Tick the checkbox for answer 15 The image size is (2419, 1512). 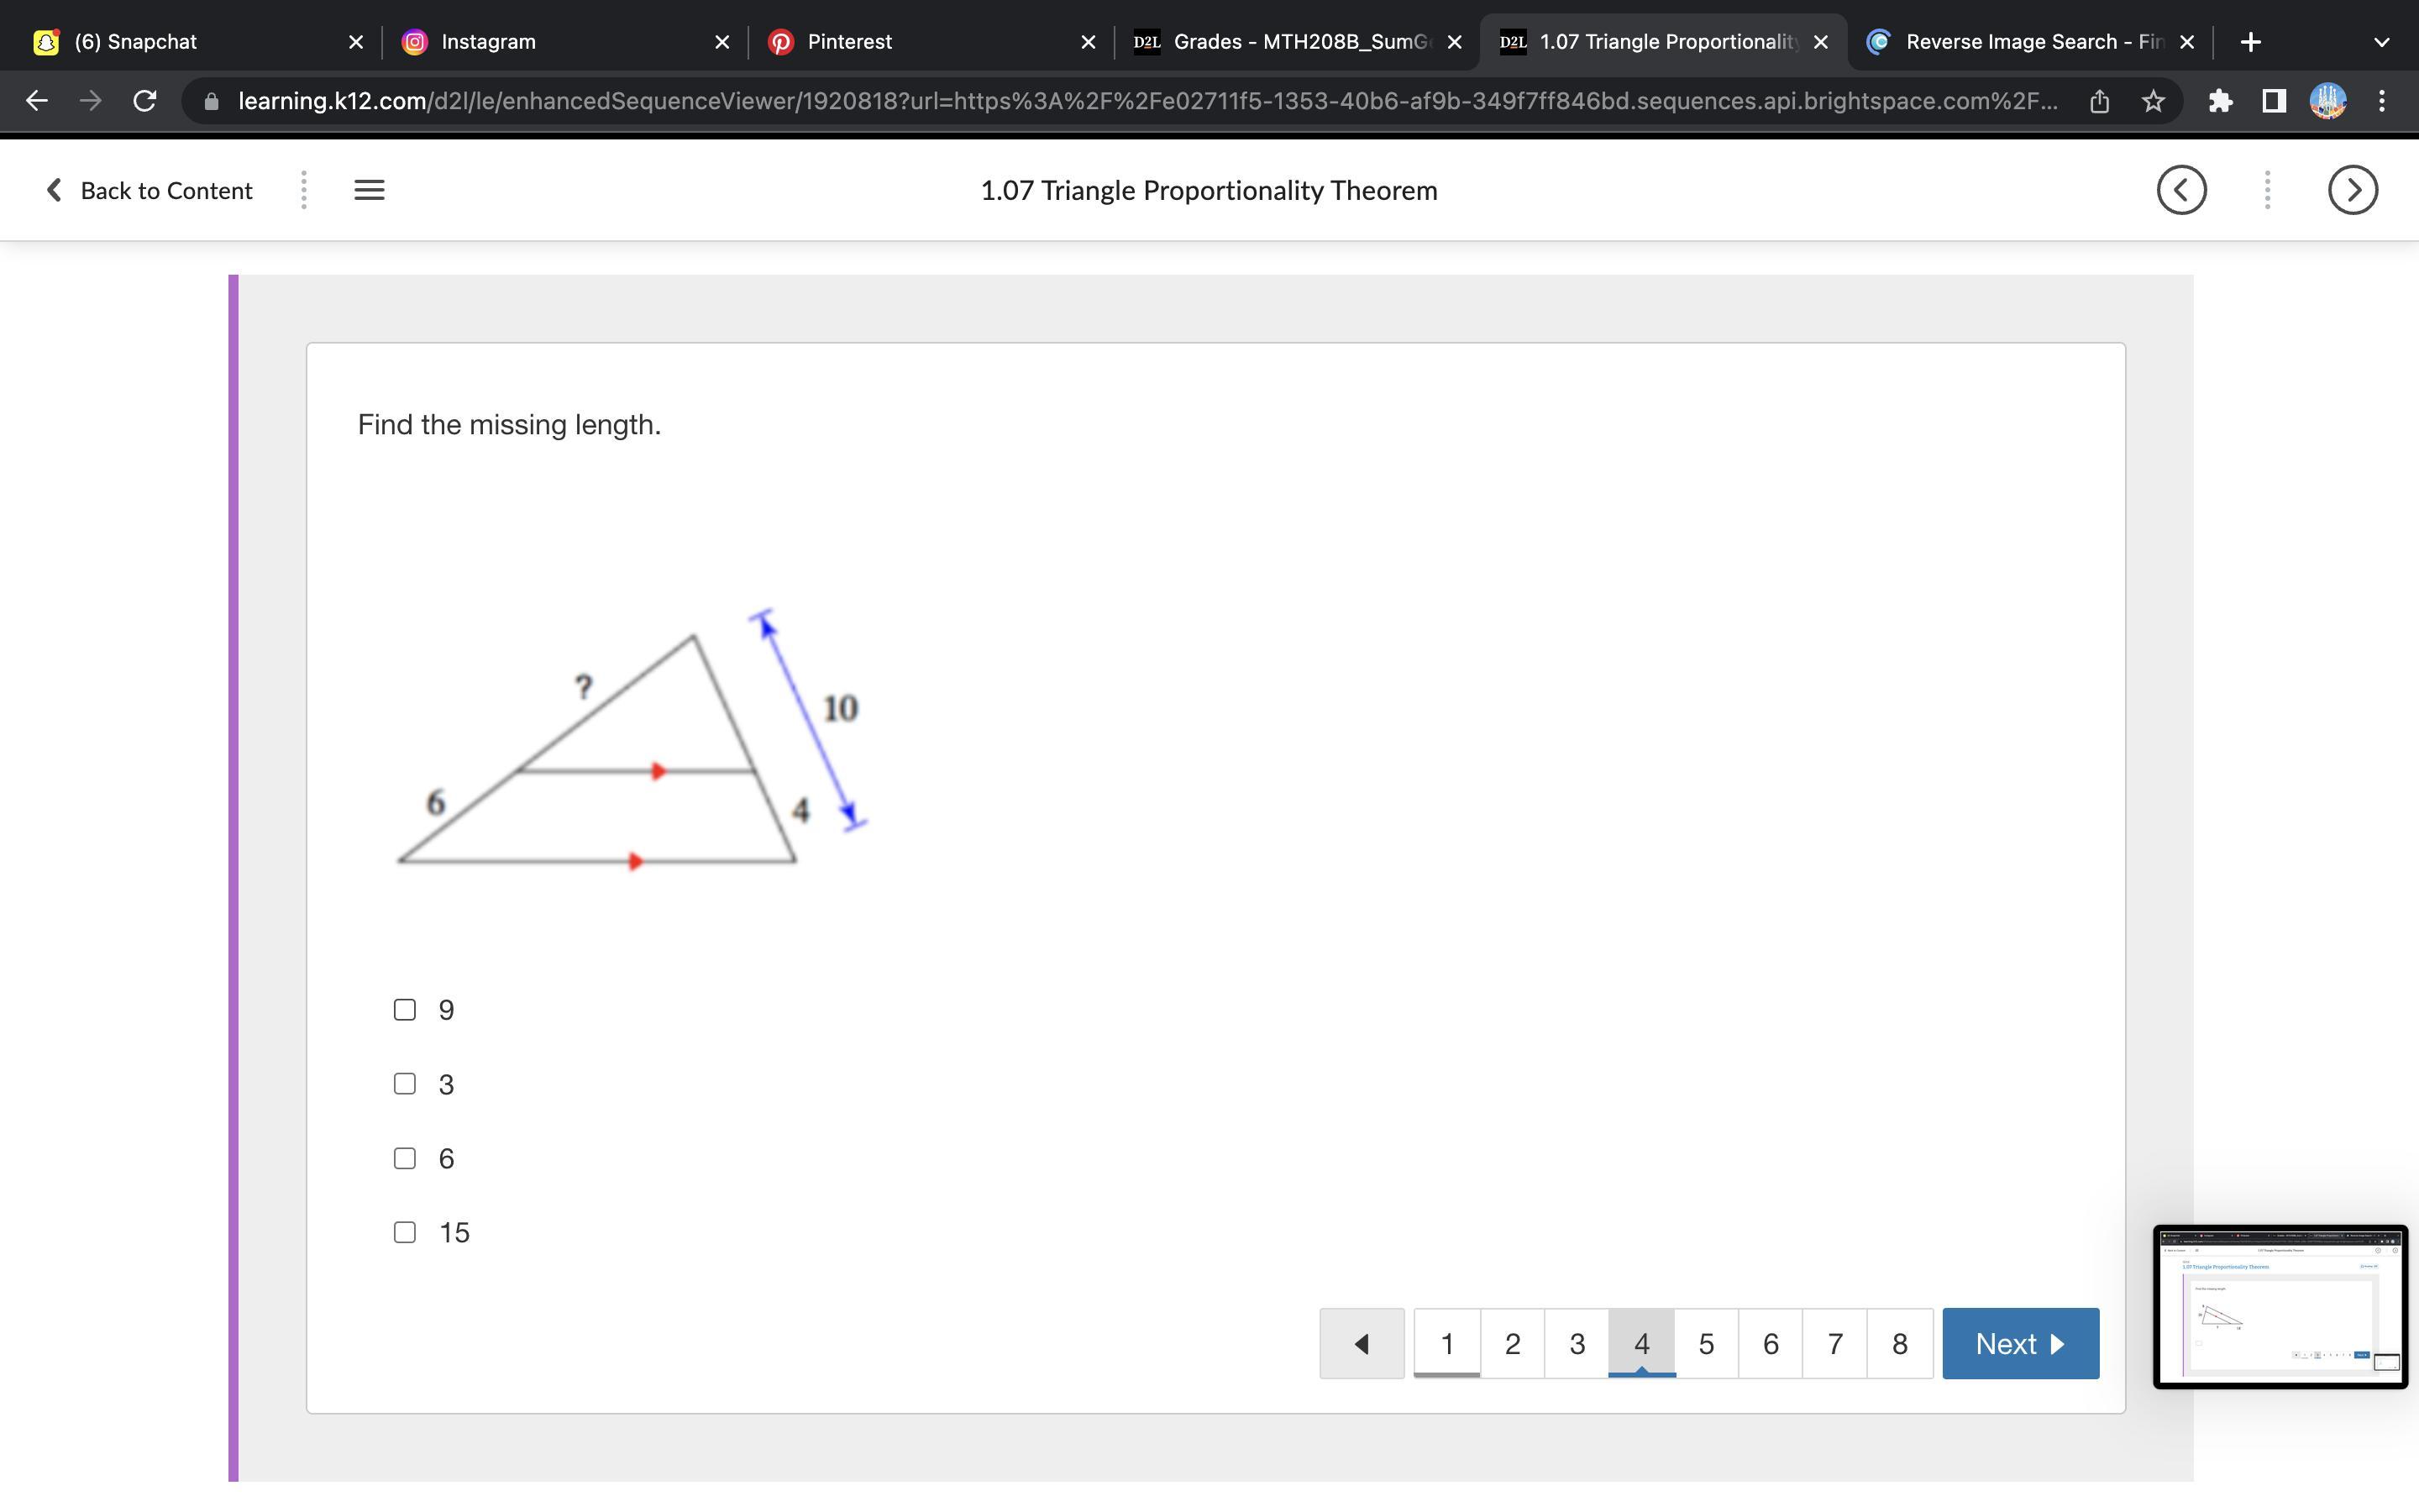405,1232
